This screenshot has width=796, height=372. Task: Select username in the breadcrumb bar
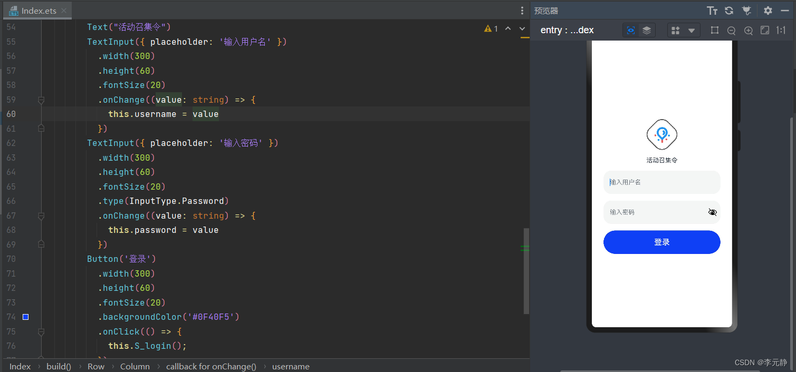[x=291, y=366]
